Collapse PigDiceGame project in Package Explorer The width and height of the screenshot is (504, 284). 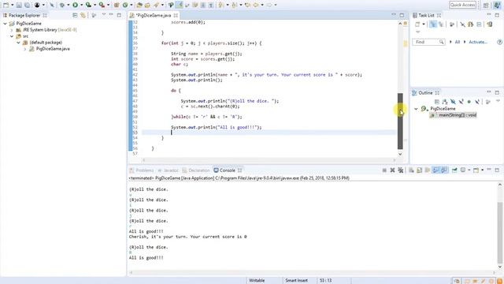click(6, 24)
